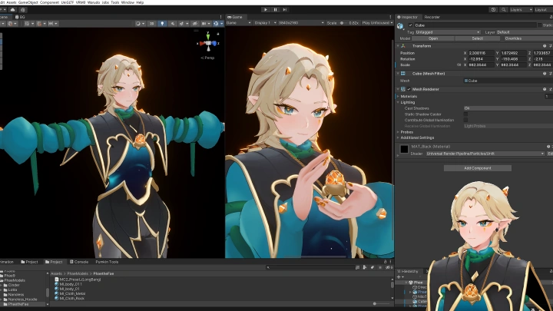Collapse the Lighting section
The image size is (553, 311).
398,102
